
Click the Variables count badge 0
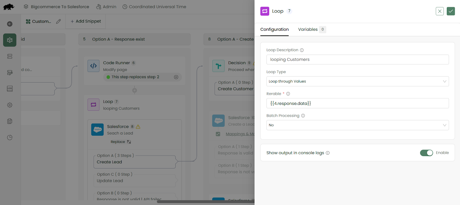click(323, 29)
